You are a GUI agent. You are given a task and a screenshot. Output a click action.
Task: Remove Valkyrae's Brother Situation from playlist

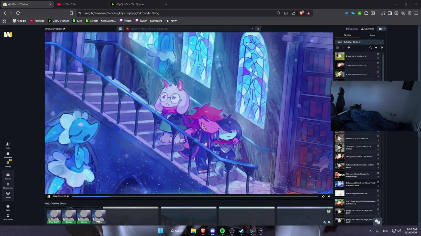378,168
